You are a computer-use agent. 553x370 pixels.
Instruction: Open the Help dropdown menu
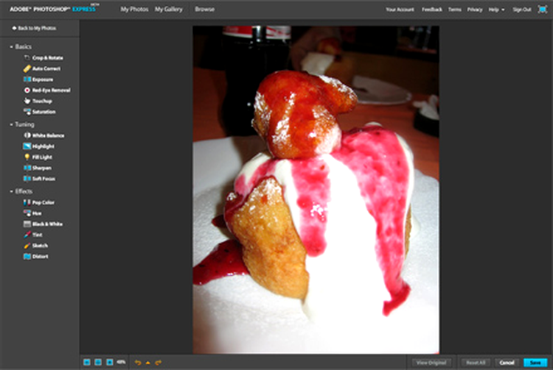[x=497, y=10]
